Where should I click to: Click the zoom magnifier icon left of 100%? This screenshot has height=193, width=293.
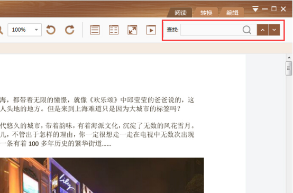pos(1,30)
